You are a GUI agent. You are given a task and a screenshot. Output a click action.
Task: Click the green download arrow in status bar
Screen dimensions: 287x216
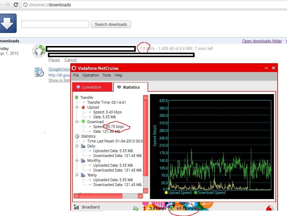[172, 208]
